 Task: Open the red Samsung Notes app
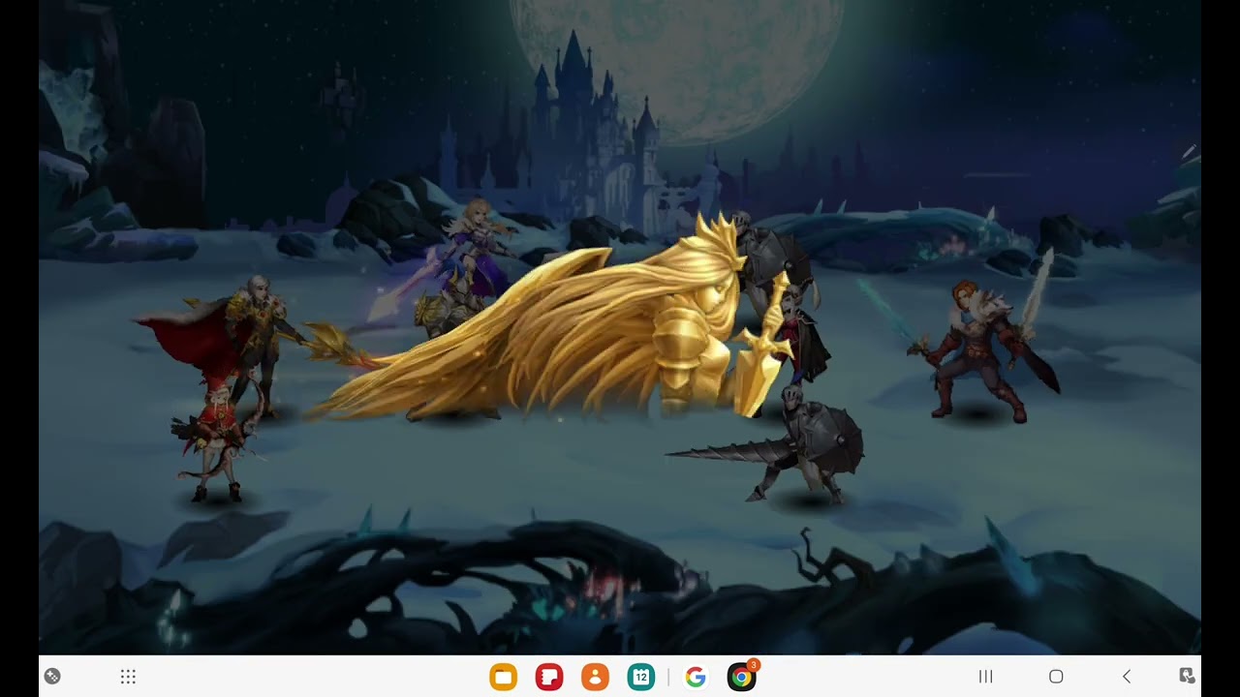coord(549,677)
